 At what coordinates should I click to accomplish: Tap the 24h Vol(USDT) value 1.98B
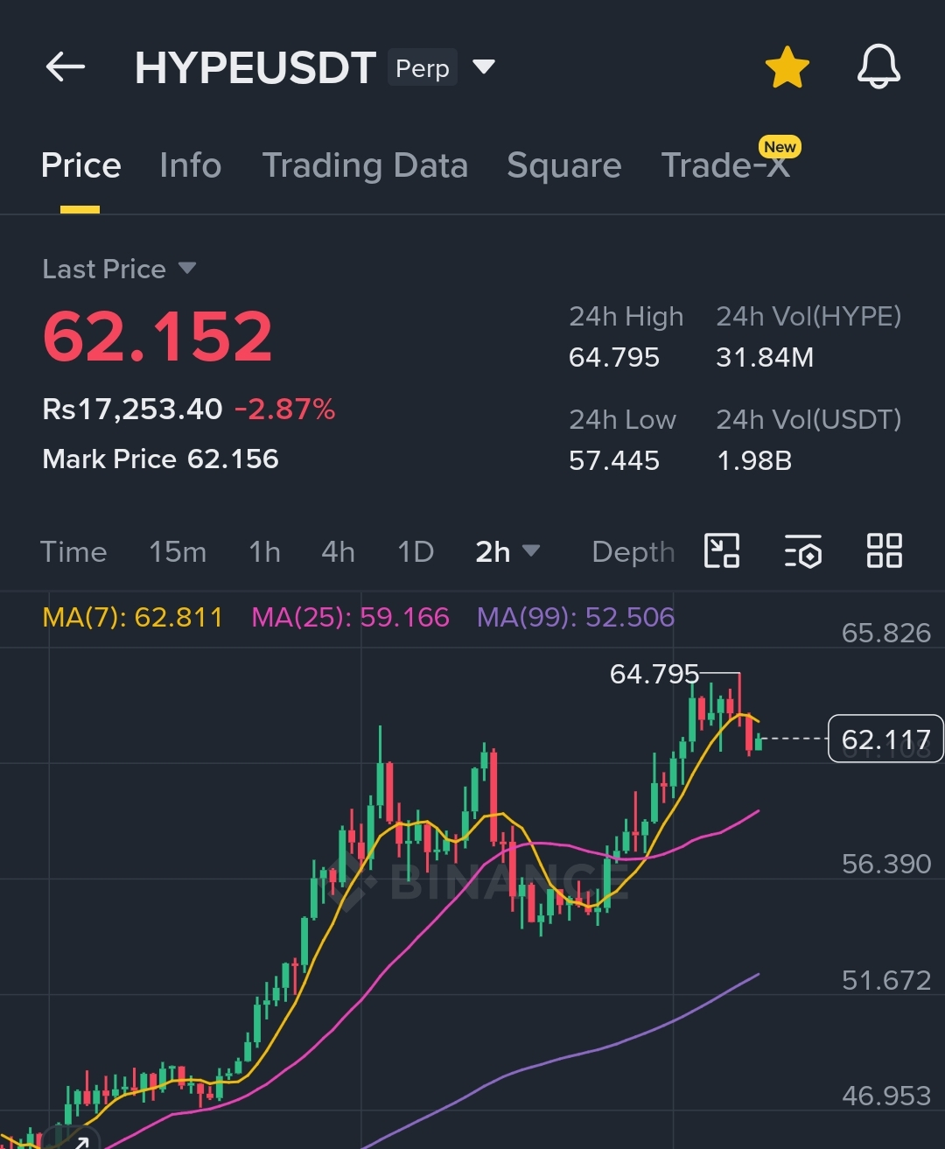click(x=754, y=460)
